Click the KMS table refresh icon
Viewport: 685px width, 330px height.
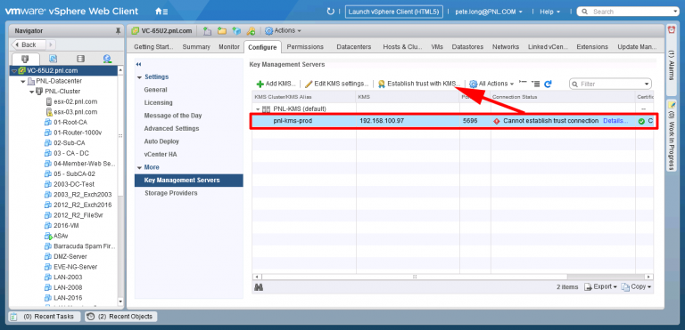(548, 84)
